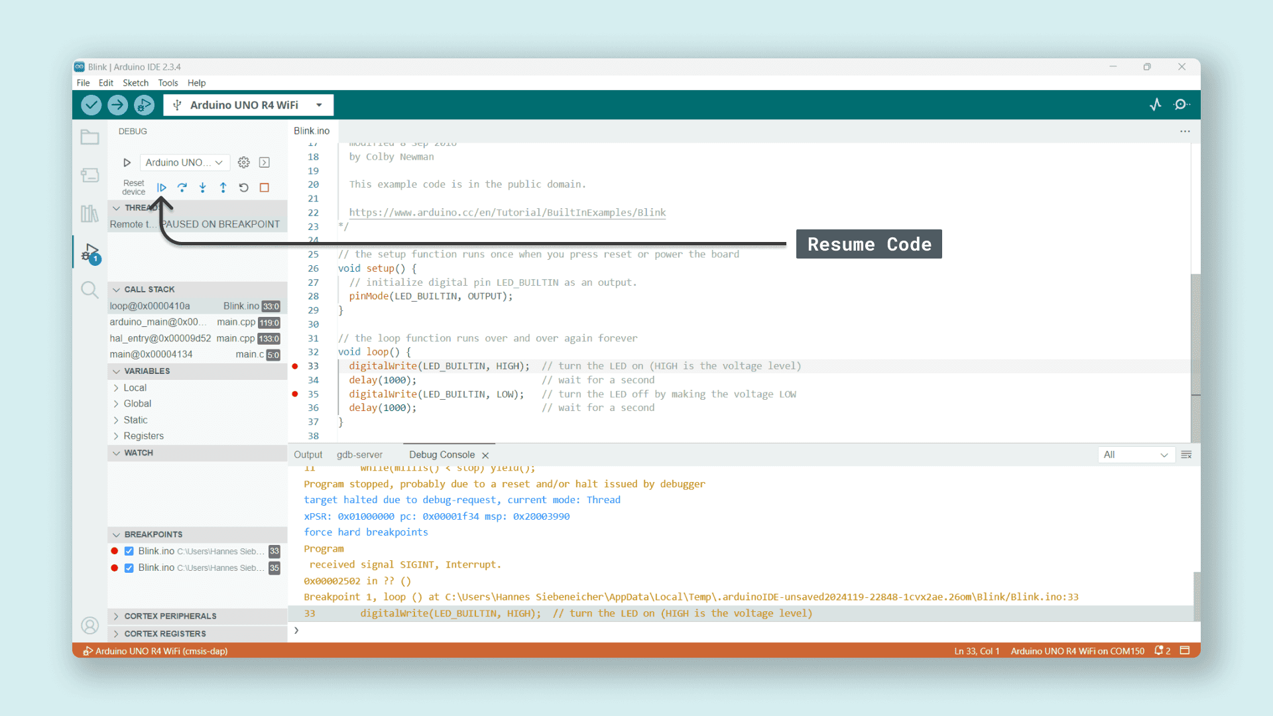This screenshot has height=716, width=1273.
Task: Open the Serial Monitor icon
Action: (x=1182, y=105)
